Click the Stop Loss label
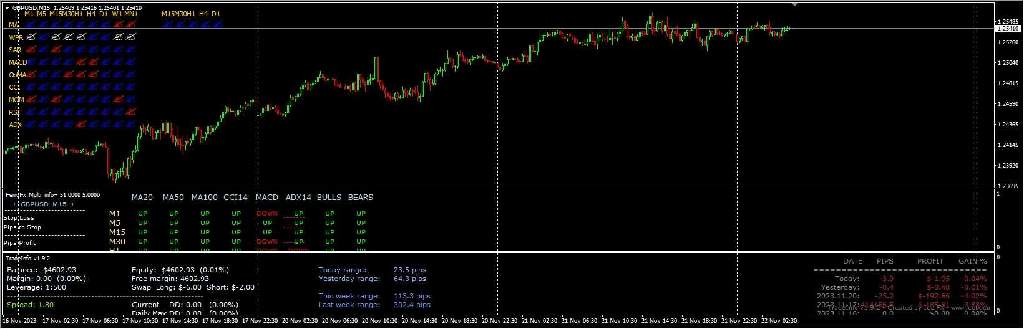Image resolution: width=1024 pixels, height=329 pixels. (19, 218)
